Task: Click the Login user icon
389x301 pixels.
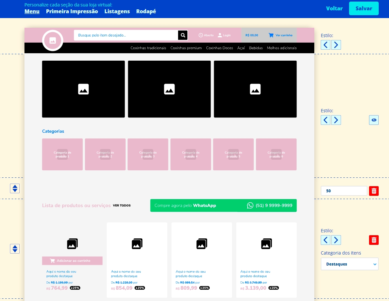Action: [220, 35]
